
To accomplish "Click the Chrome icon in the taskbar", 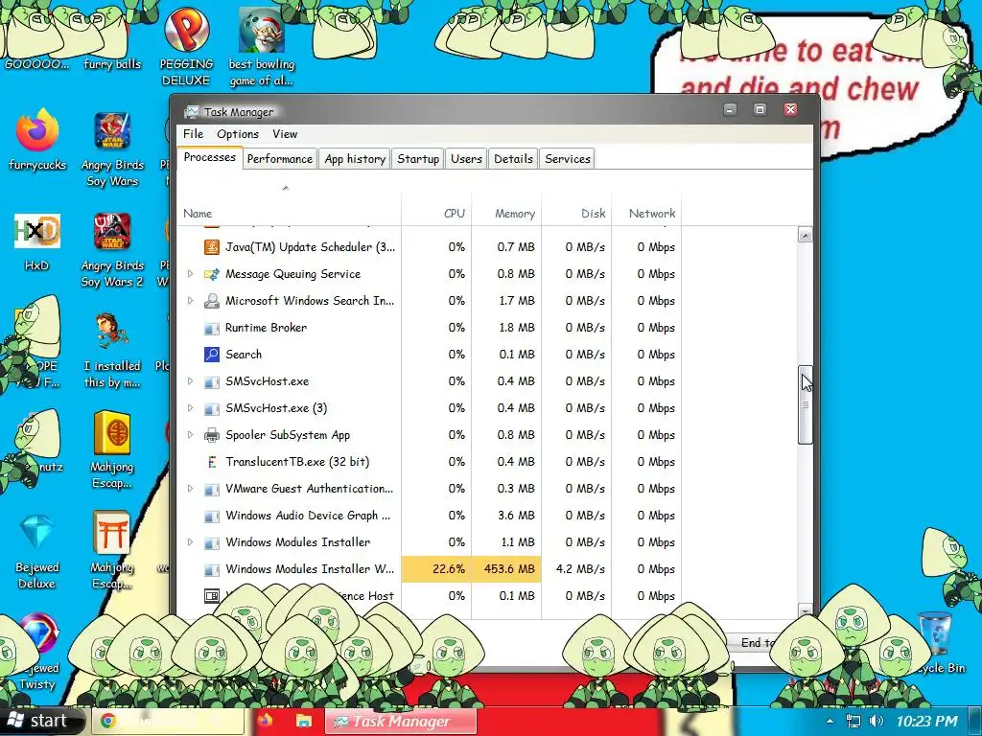I will point(107,722).
